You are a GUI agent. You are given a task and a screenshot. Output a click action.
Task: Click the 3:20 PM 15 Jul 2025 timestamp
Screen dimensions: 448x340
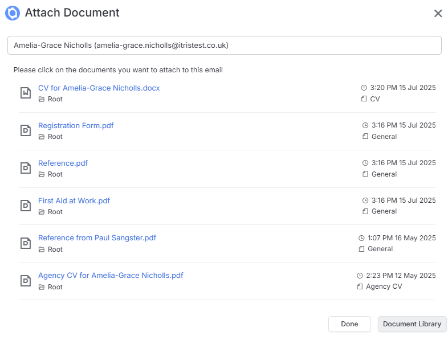403,88
